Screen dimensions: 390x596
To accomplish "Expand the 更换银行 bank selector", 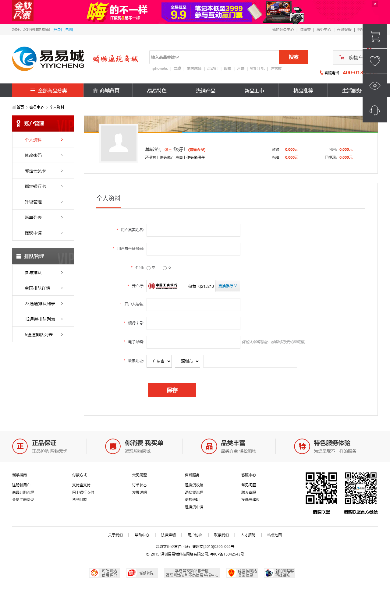I will [227, 286].
